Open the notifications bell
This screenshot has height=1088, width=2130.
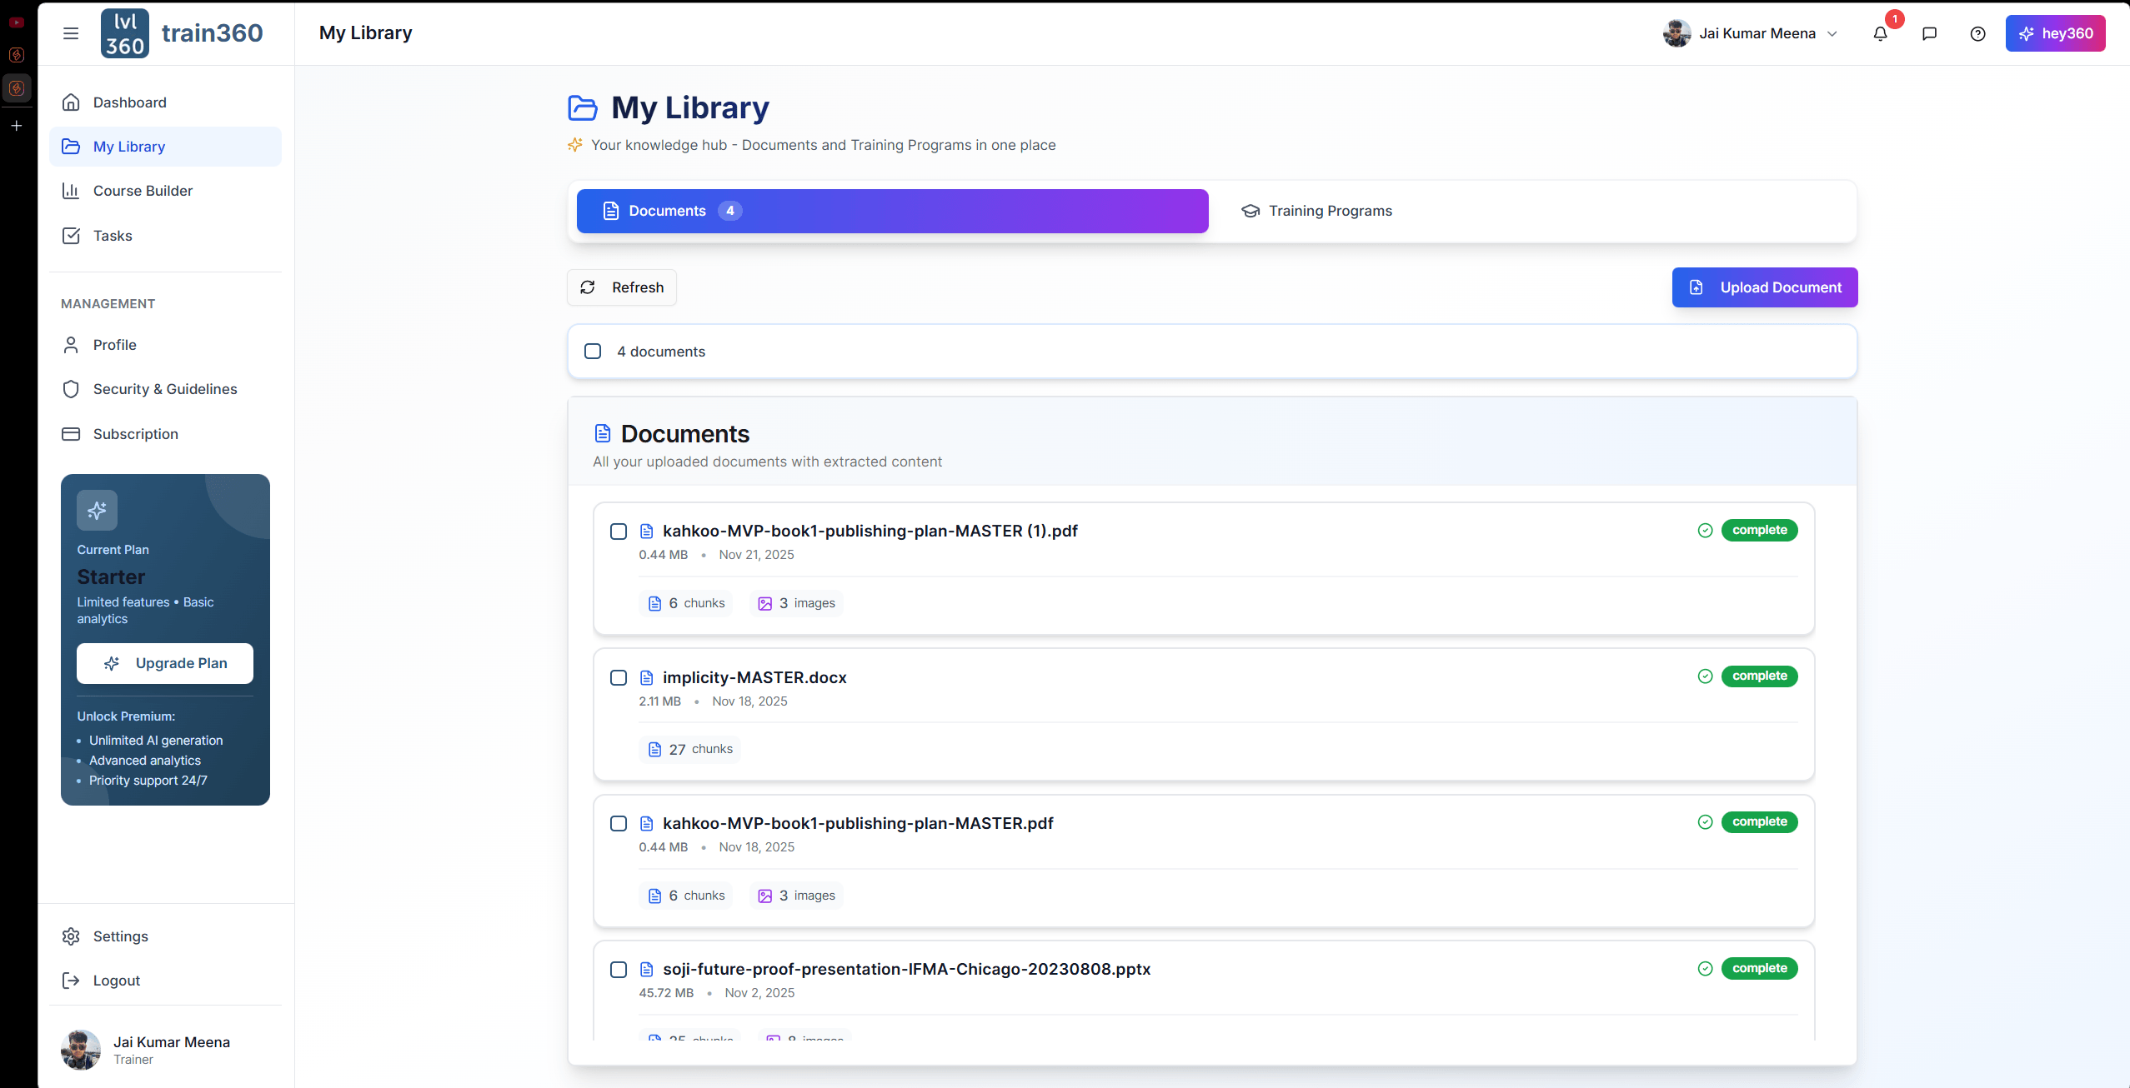point(1882,33)
